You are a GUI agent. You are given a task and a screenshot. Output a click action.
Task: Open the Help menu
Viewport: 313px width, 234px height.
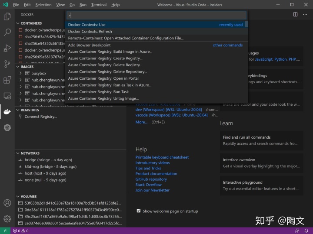pyautogui.click(x=115, y=5)
